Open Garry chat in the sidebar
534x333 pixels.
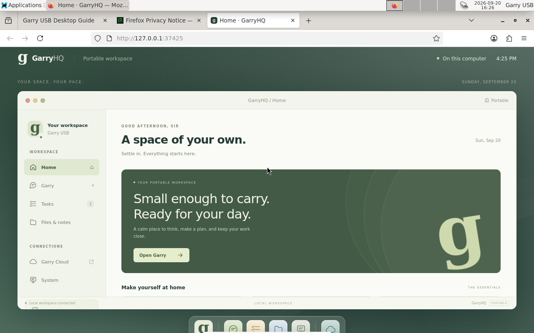62,186
